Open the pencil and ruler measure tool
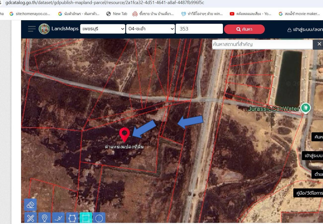 point(30,218)
